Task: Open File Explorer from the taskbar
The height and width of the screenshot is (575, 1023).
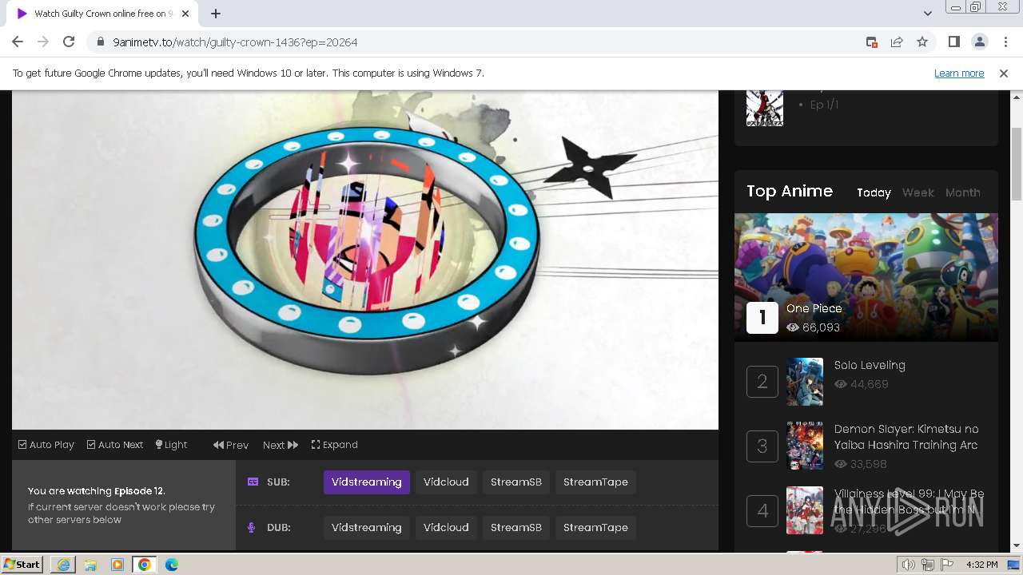Action: 90,565
